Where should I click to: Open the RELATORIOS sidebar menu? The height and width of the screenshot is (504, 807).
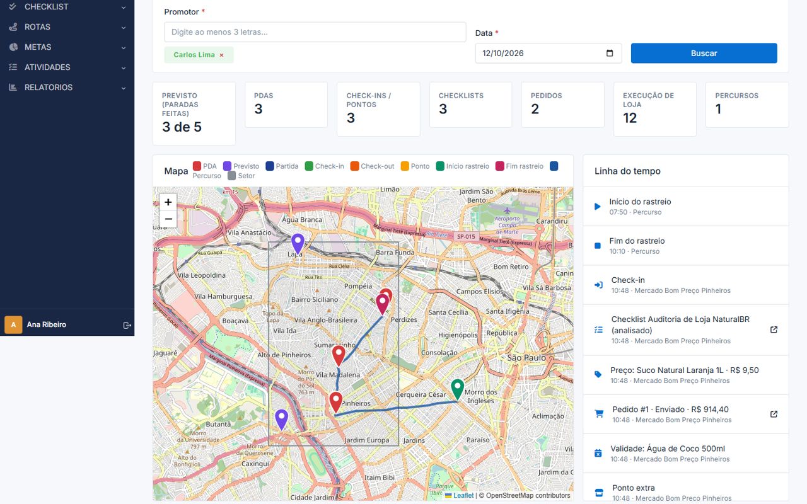[67, 88]
